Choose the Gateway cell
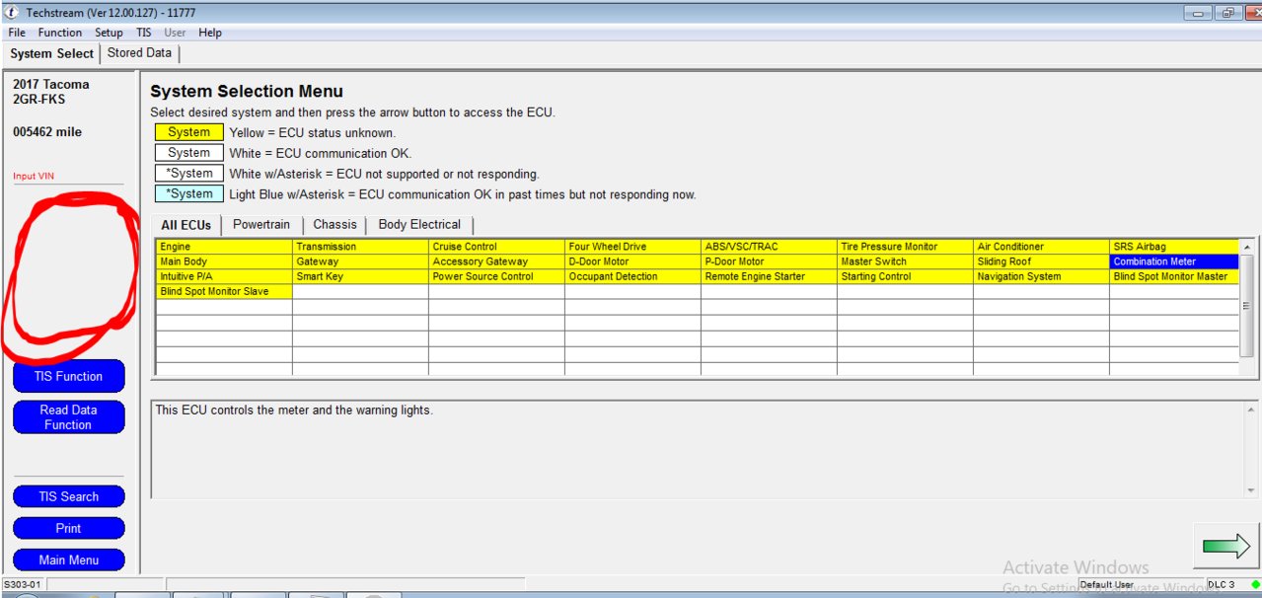This screenshot has height=598, width=1262. [x=361, y=262]
